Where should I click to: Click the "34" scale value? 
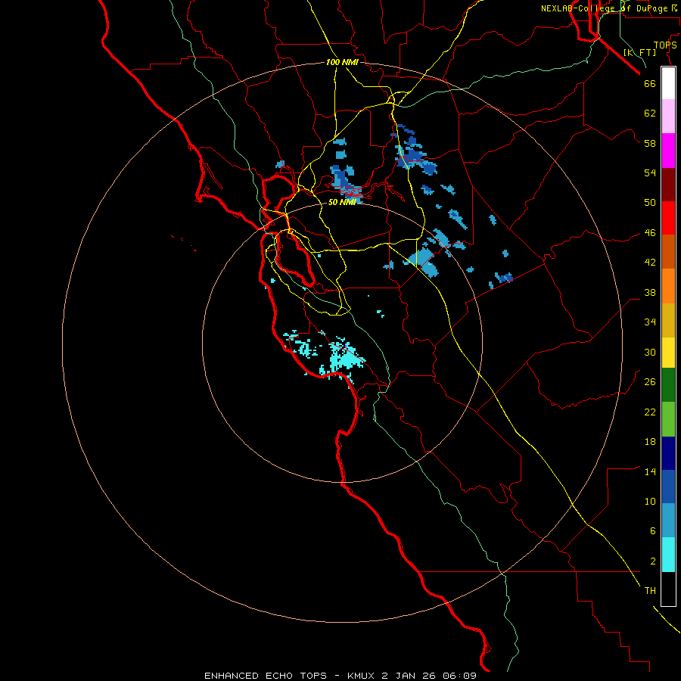(x=650, y=322)
